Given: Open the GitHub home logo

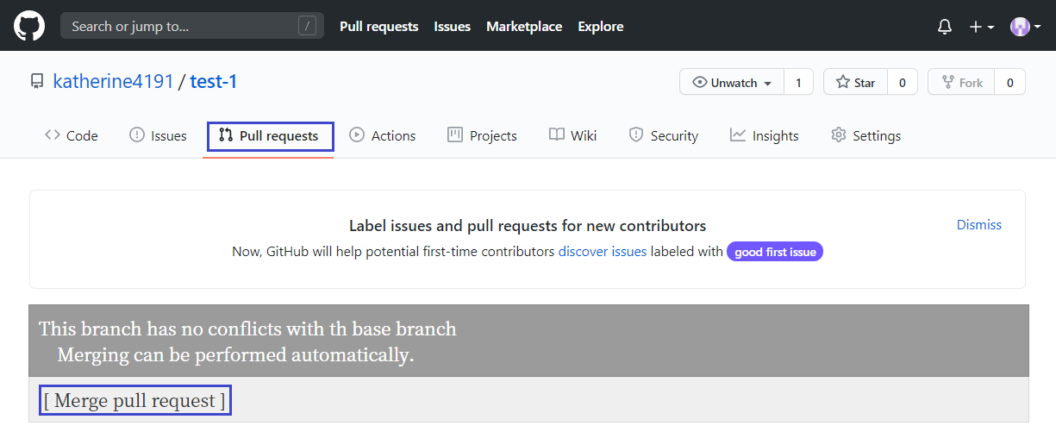Looking at the screenshot, I should [29, 26].
